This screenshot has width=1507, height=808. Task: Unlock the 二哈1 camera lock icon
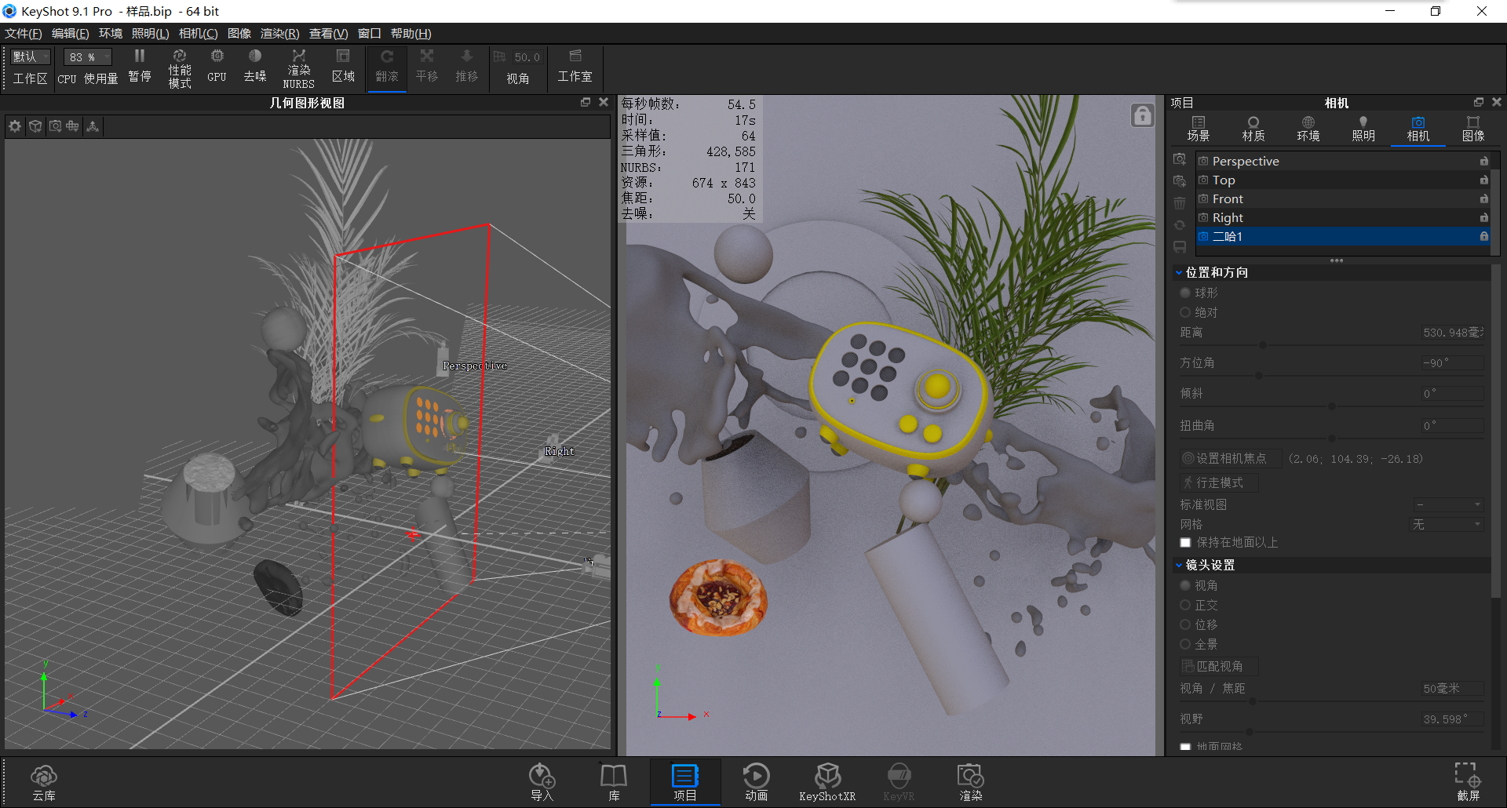coord(1483,236)
